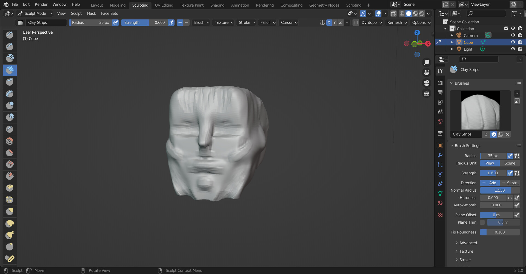Open the Render Properties tab
Screen dimensions: 526x274
(x=440, y=83)
